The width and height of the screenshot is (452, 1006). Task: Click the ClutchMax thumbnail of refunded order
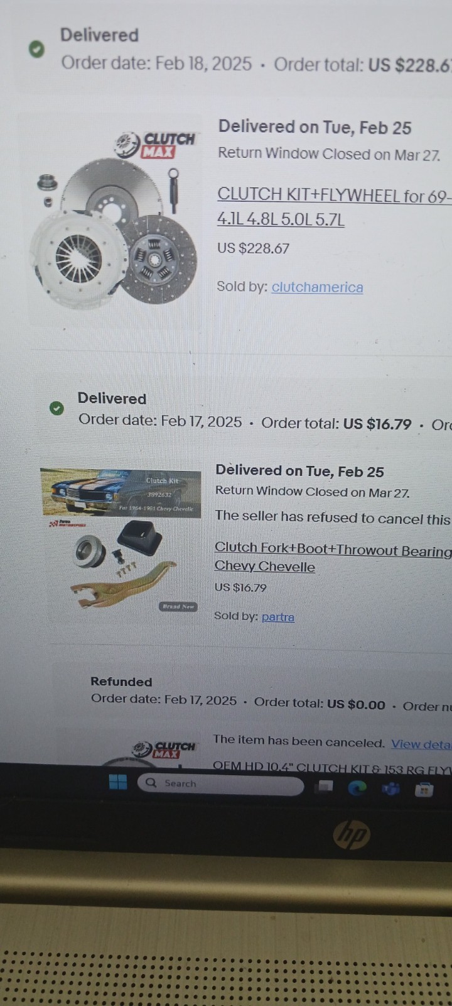click(164, 749)
